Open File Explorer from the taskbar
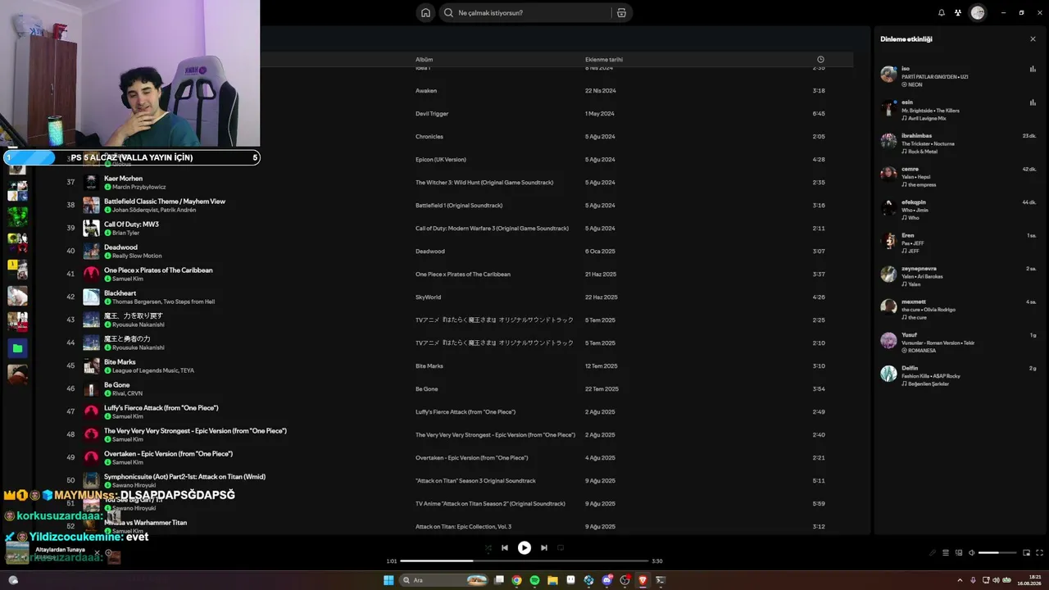The height and width of the screenshot is (590, 1049). point(553,580)
